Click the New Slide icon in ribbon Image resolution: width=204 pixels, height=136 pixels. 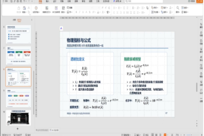coord(47,8)
